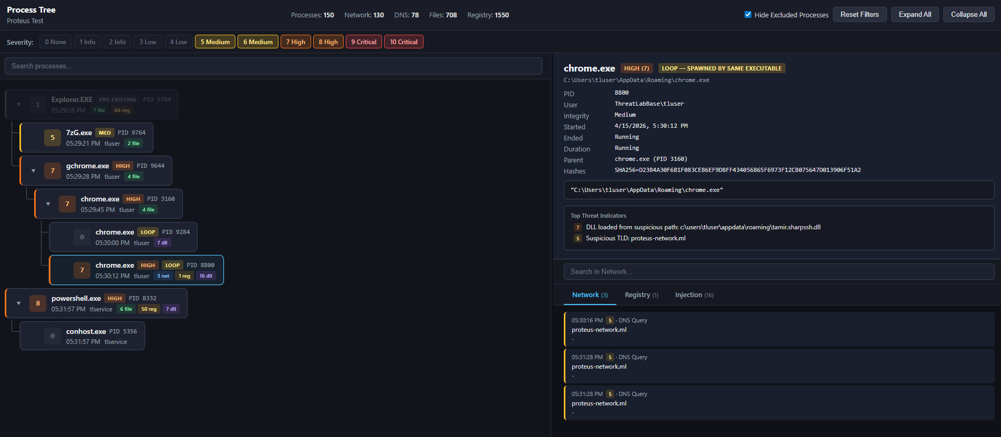Toggle the 1 Info severity filter
Image resolution: width=1001 pixels, height=437 pixels.
pos(88,42)
